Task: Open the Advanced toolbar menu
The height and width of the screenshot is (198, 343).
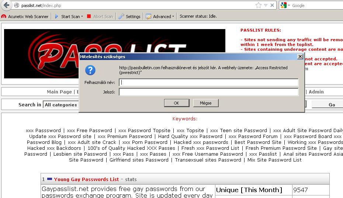Action: tap(160, 16)
